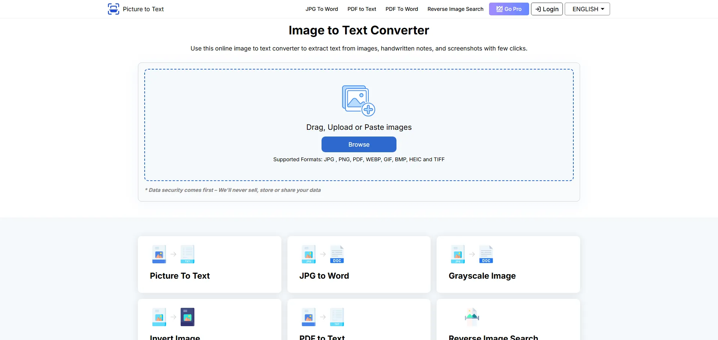Screen dimensions: 718x340
Task: Open the ENGLISH language dropdown
Action: 587,9
